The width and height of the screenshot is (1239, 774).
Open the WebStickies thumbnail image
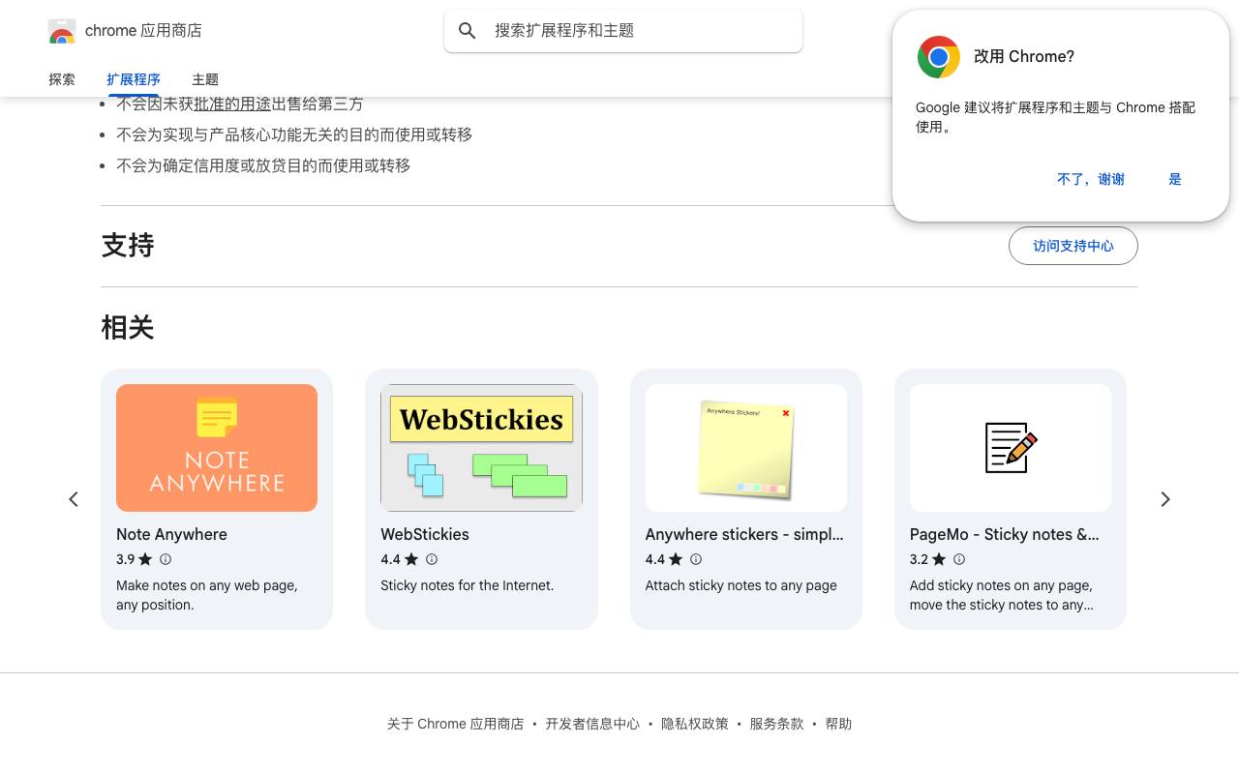coord(481,448)
